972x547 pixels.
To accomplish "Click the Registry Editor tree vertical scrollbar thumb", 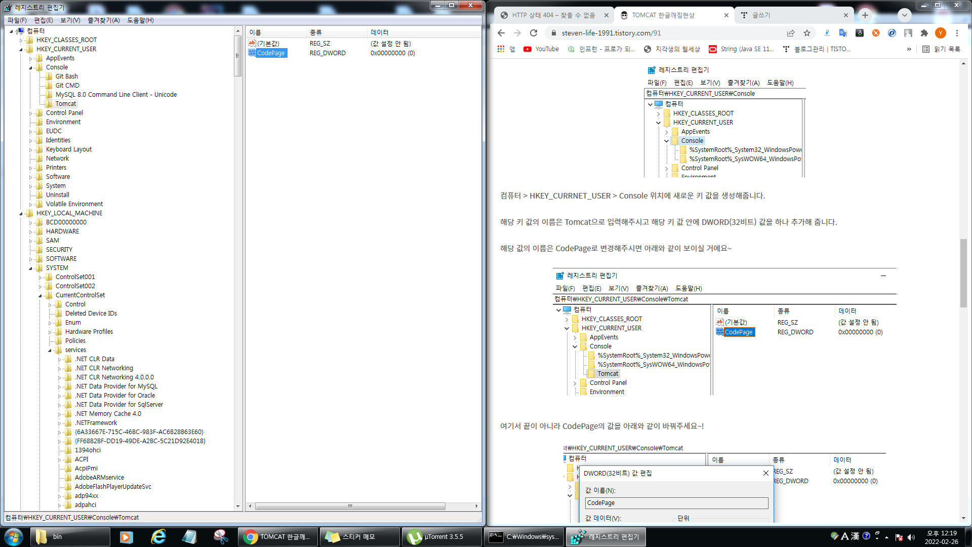I will (x=237, y=56).
